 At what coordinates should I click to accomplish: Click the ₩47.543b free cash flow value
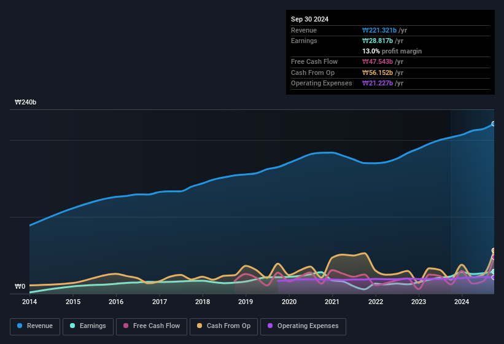click(x=378, y=61)
